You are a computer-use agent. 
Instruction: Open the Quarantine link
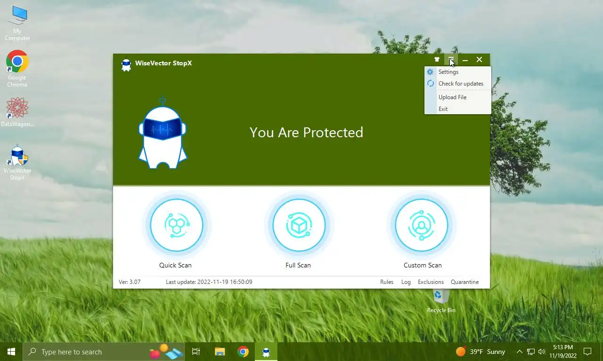pos(464,282)
